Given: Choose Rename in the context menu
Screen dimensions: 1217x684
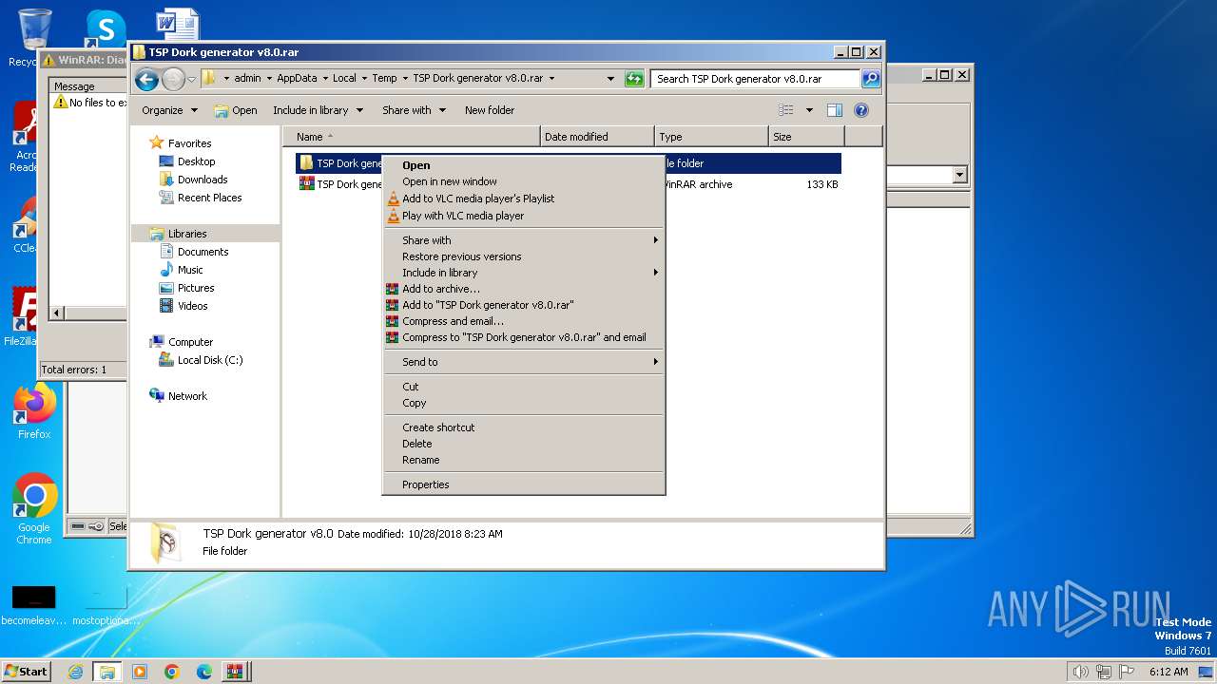Looking at the screenshot, I should click(x=523, y=460).
